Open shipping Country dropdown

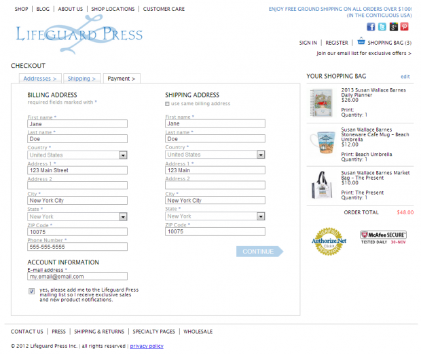click(x=215, y=155)
